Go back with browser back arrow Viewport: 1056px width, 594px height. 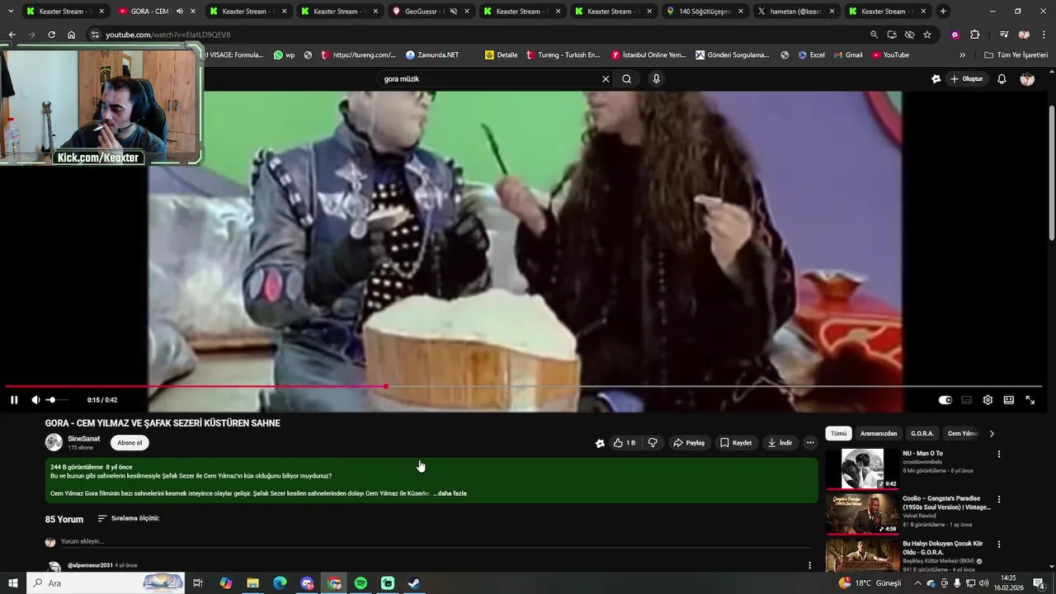point(12,35)
